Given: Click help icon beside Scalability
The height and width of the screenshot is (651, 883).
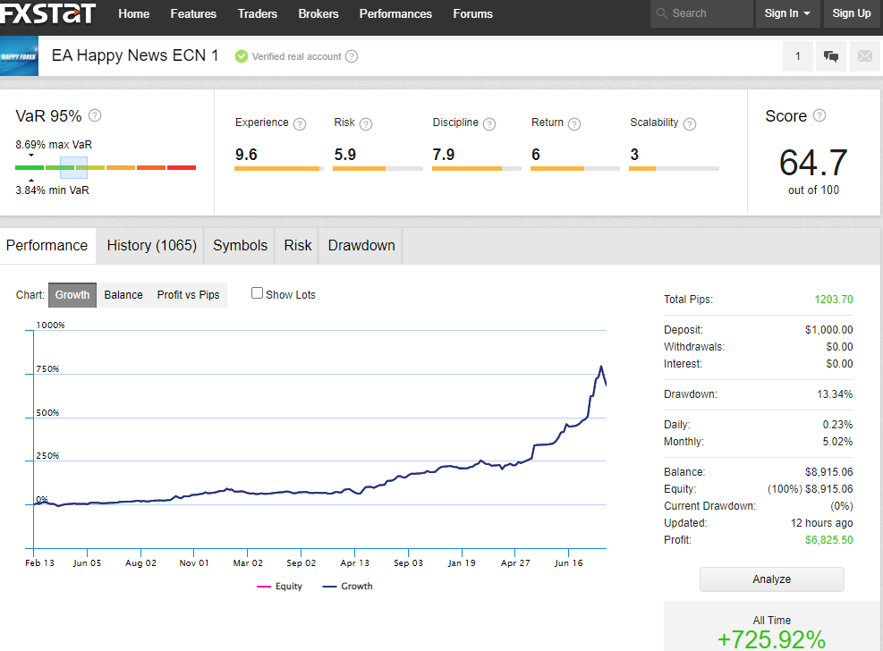Looking at the screenshot, I should (x=690, y=123).
